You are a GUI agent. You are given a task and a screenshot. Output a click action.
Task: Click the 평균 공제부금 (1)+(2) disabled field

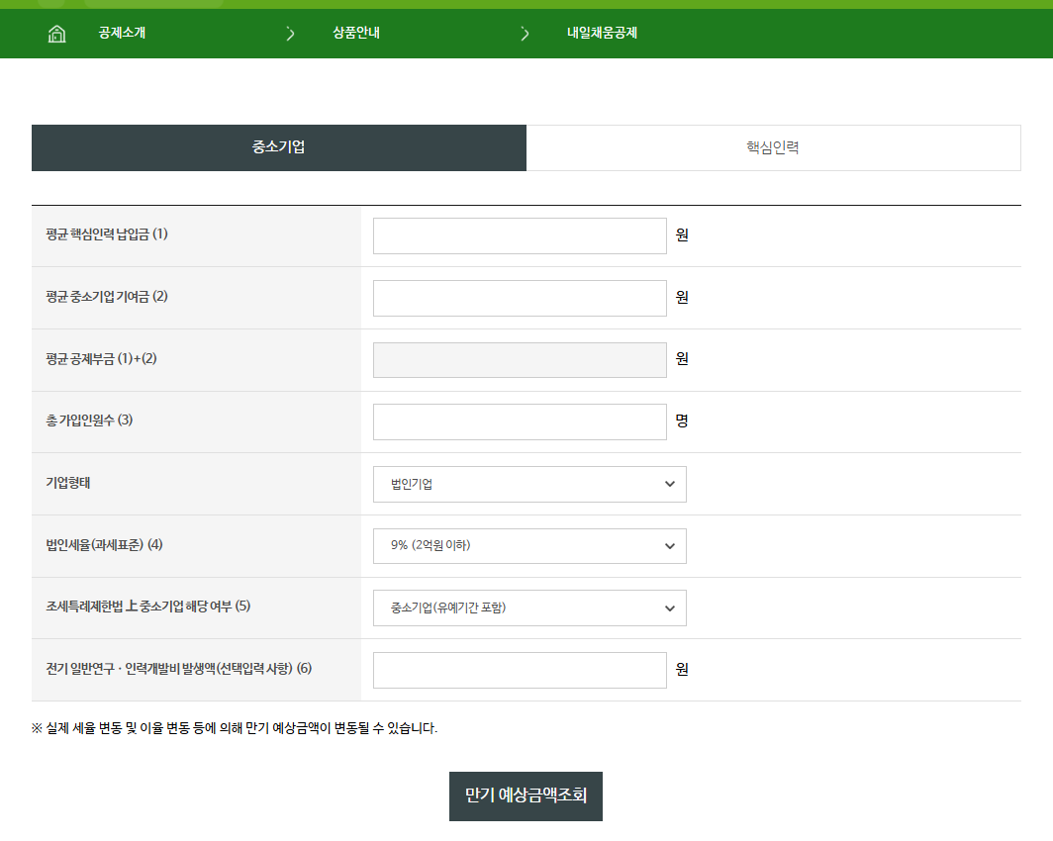pos(520,360)
